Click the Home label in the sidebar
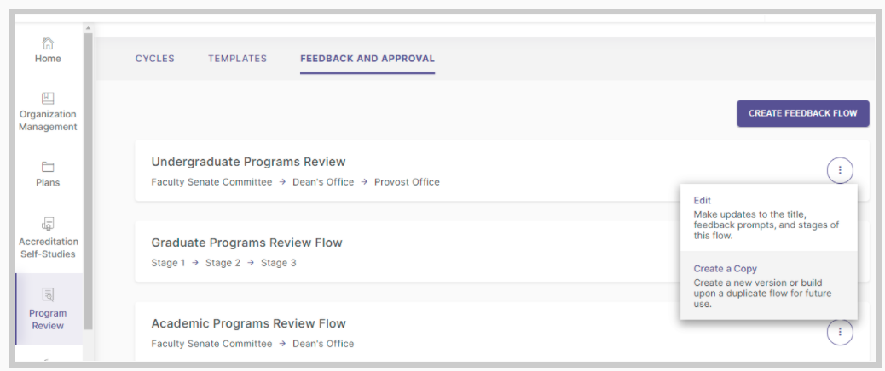 pos(48,59)
